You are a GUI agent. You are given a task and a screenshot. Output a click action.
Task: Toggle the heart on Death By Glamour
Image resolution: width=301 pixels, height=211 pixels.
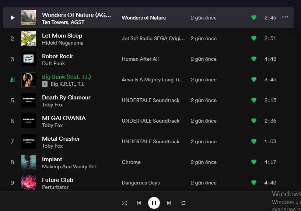click(254, 100)
